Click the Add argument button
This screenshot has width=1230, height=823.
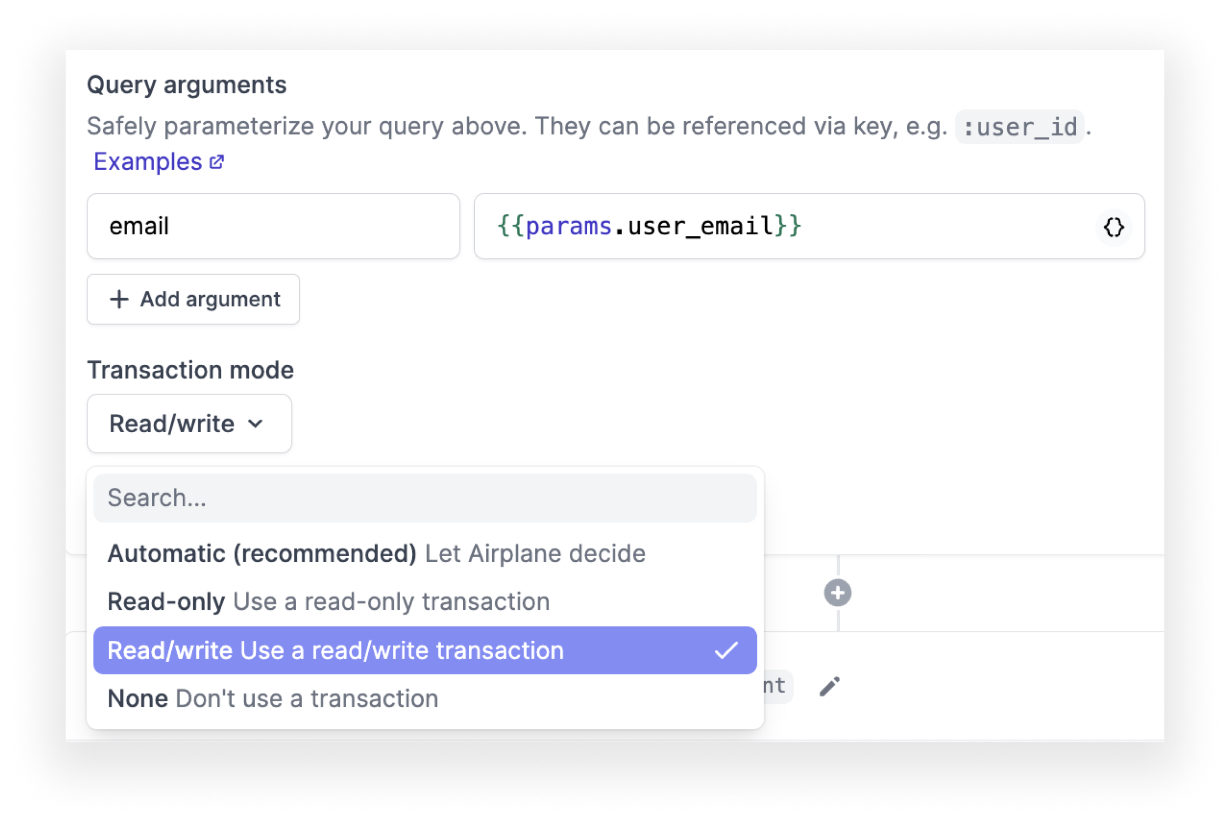pos(193,299)
